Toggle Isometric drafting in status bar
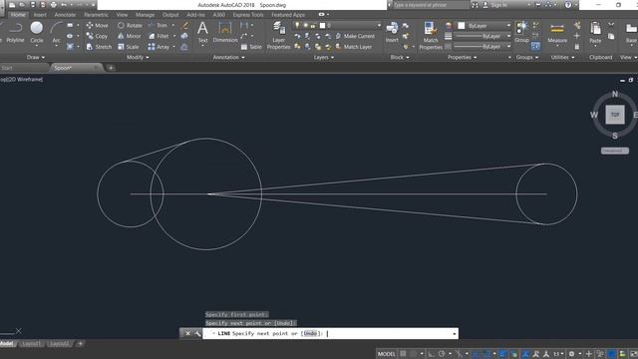The height and width of the screenshot is (359, 638). coord(459,354)
